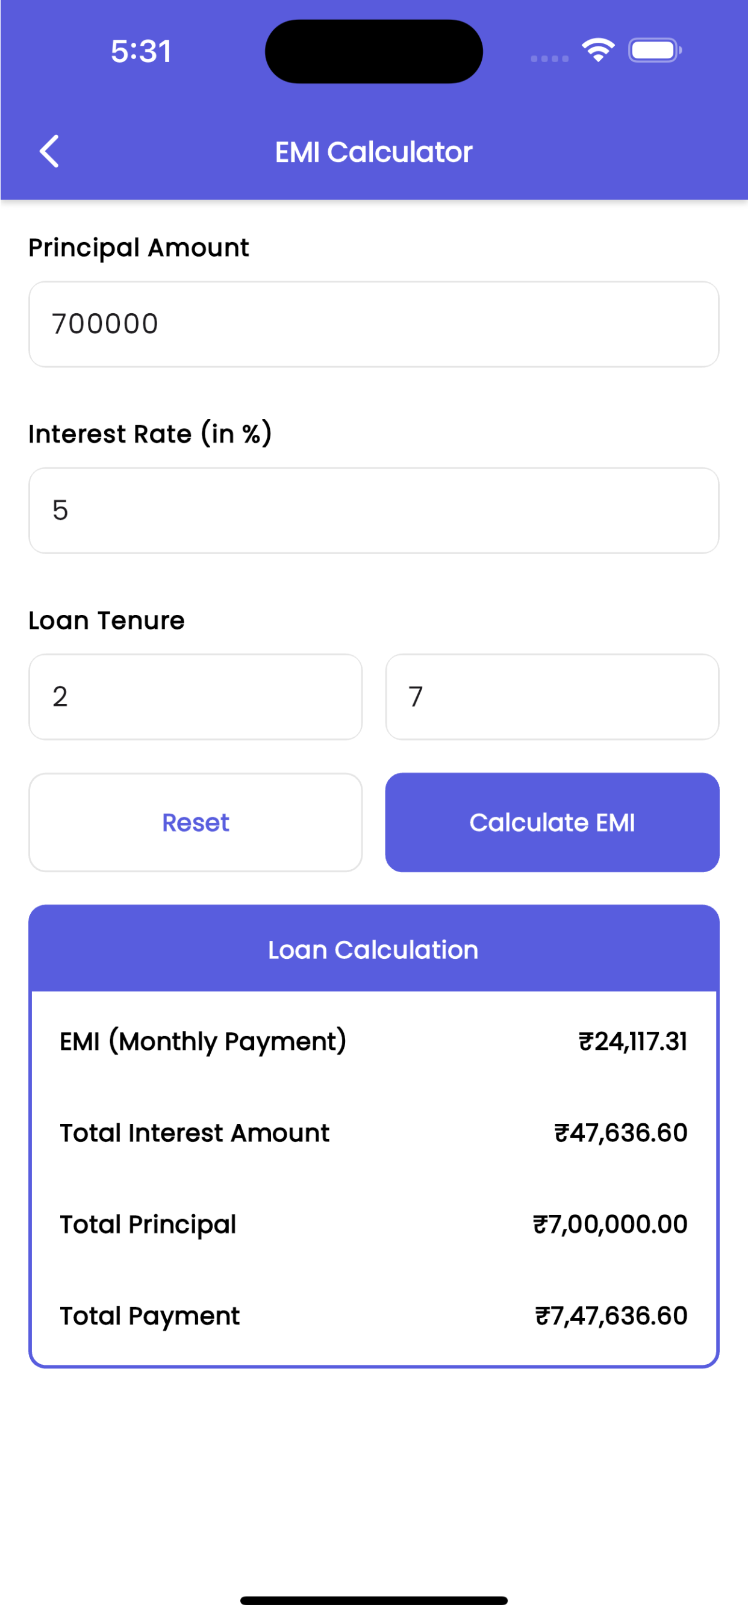Click the Calculate EMI button

(552, 823)
